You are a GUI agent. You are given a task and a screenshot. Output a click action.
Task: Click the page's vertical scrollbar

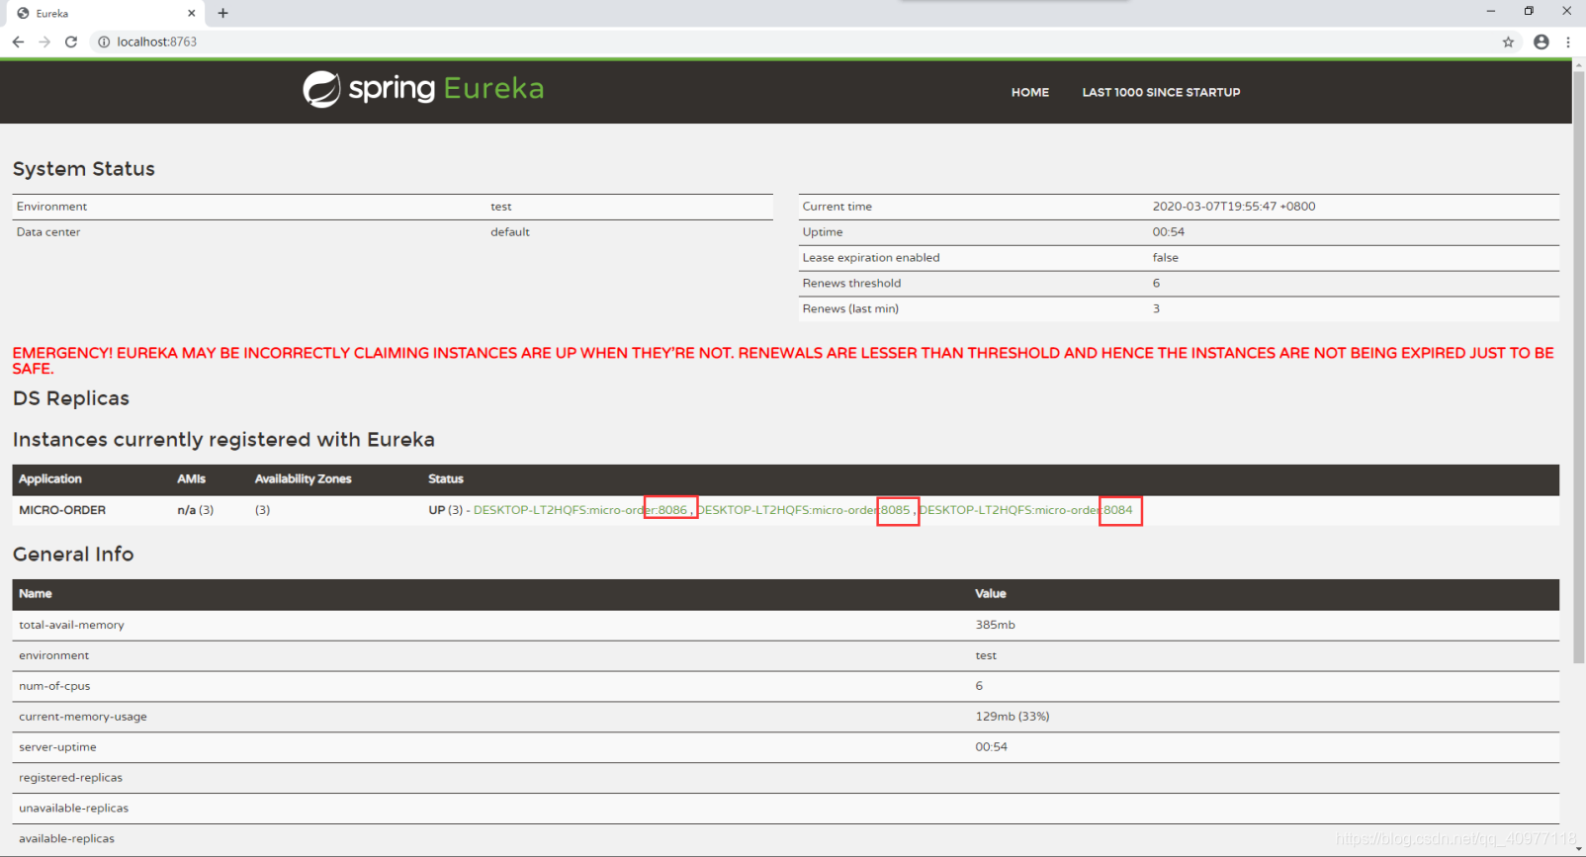click(1578, 367)
